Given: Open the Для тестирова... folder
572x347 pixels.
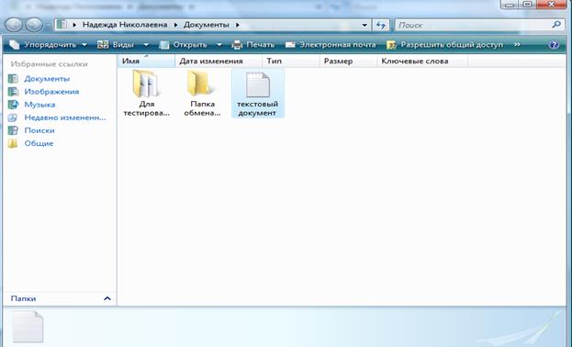Looking at the screenshot, I should click(x=146, y=94).
